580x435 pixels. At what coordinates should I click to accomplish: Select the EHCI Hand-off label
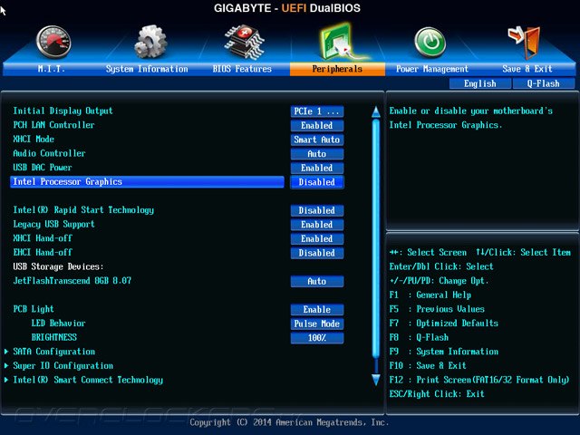pyautogui.click(x=43, y=252)
